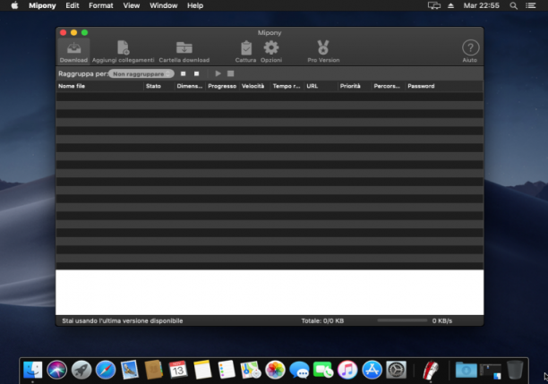This screenshot has width=548, height=384.
Task: Click the Mipony app icon in Dock
Action: 431,370
